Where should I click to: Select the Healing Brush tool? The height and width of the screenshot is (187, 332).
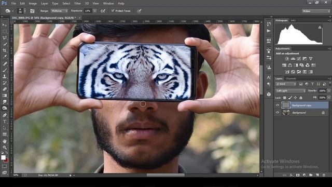[x=5, y=63]
